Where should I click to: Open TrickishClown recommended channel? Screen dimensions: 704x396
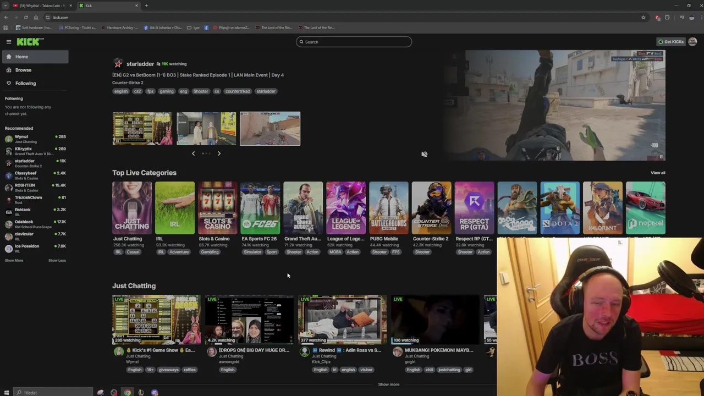tap(35, 200)
